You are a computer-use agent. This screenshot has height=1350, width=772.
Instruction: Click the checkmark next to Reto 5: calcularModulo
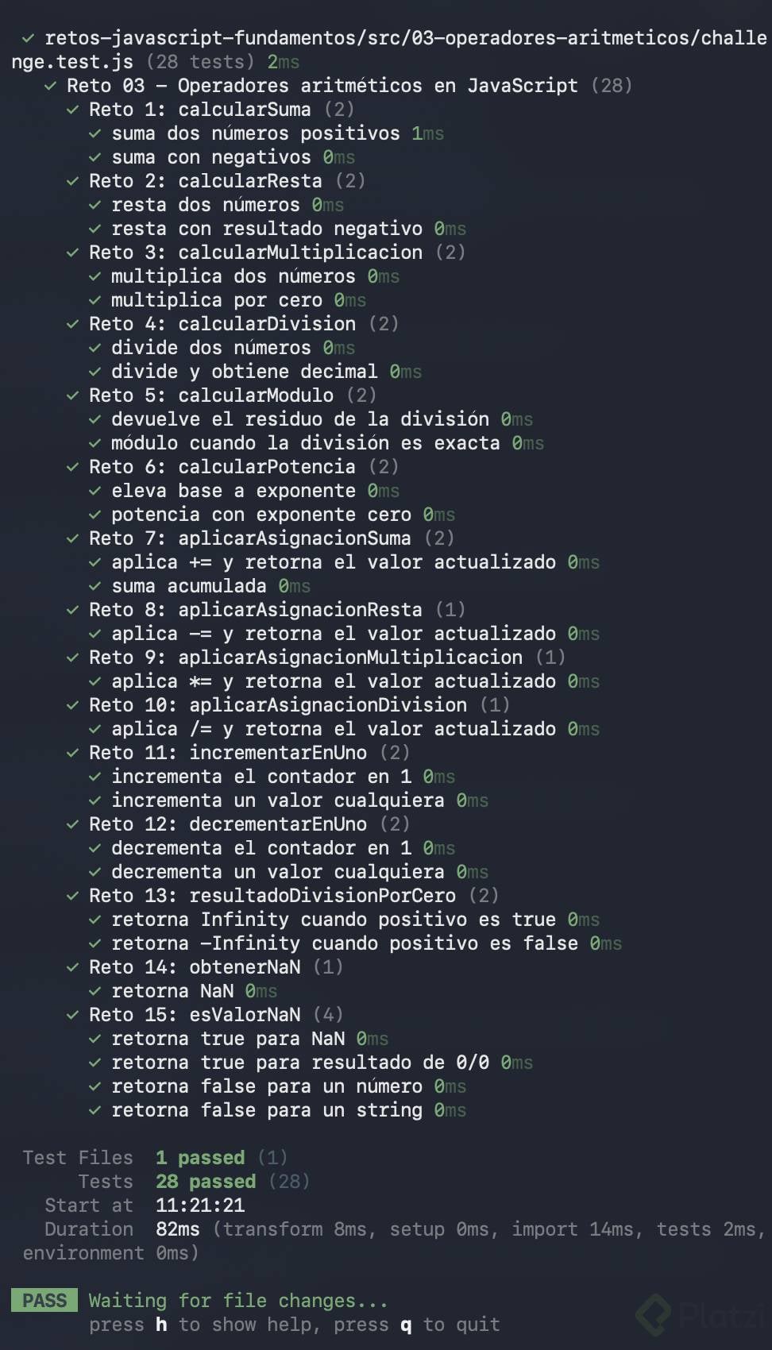[72, 395]
